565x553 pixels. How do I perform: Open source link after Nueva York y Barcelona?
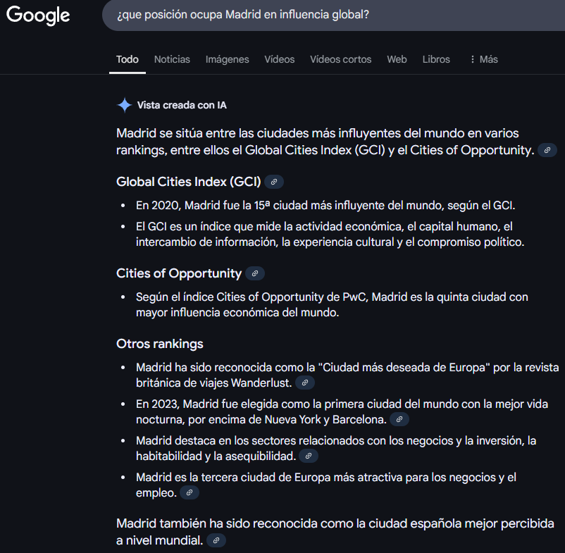(399, 419)
